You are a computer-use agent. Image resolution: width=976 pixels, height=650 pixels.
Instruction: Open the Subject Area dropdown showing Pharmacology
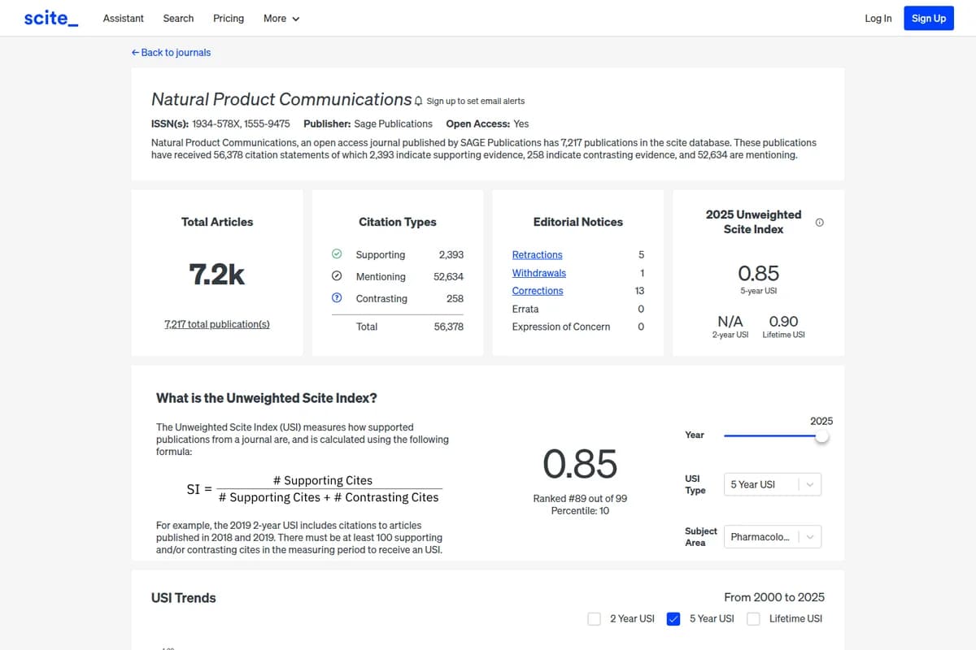(771, 536)
